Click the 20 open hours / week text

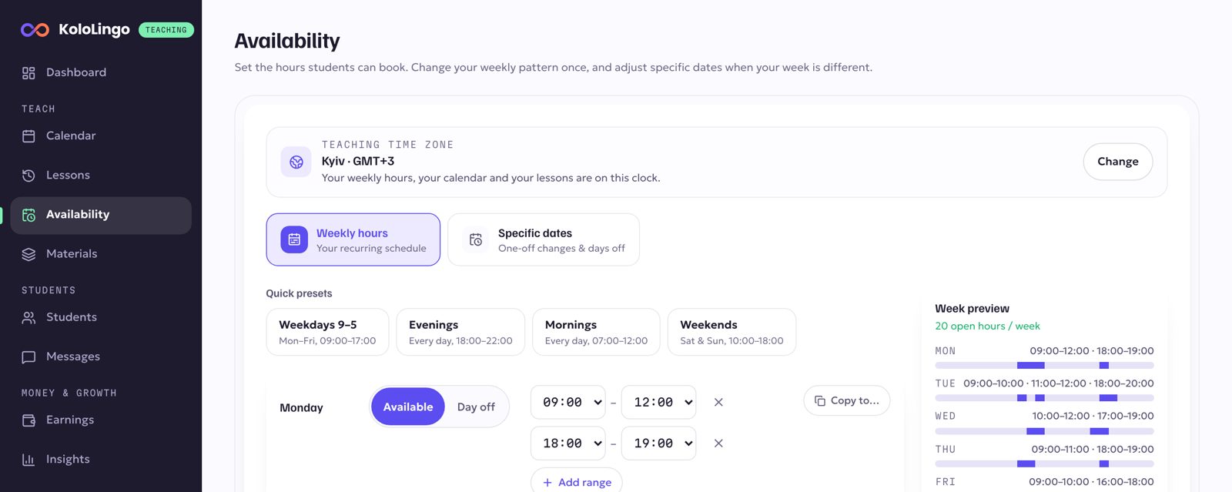pos(987,326)
